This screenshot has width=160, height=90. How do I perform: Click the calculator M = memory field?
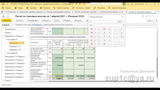coord(109,25)
